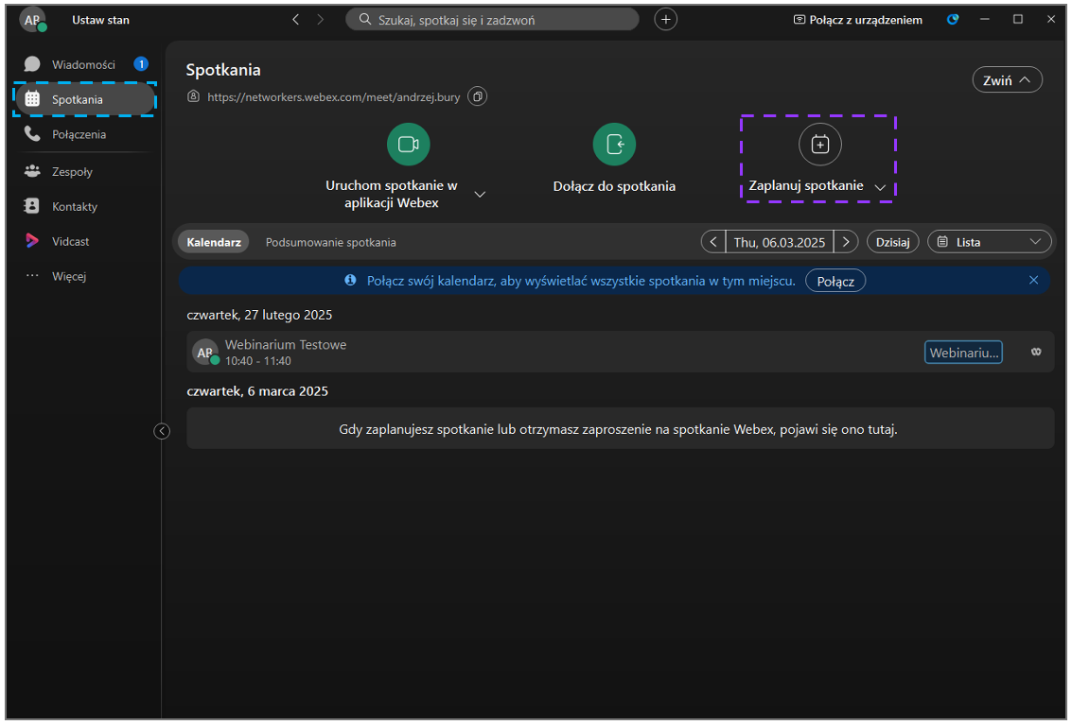Click the Zaplanuj spotkanie calendar icon
Image resolution: width=1072 pixels, height=725 pixels.
tap(819, 145)
